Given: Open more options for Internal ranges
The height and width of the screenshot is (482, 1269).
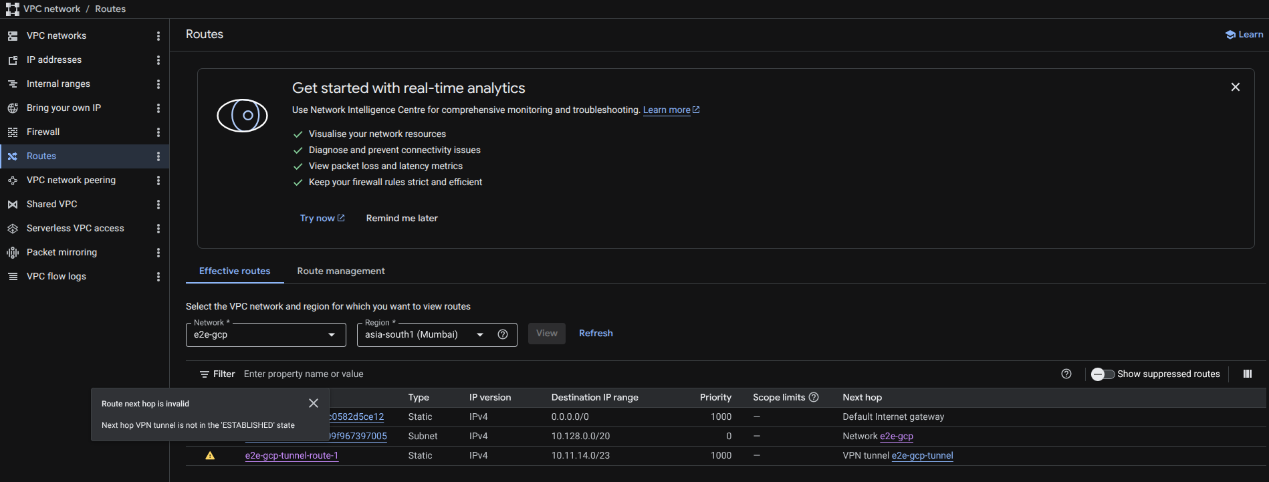Looking at the screenshot, I should pyautogui.click(x=158, y=84).
